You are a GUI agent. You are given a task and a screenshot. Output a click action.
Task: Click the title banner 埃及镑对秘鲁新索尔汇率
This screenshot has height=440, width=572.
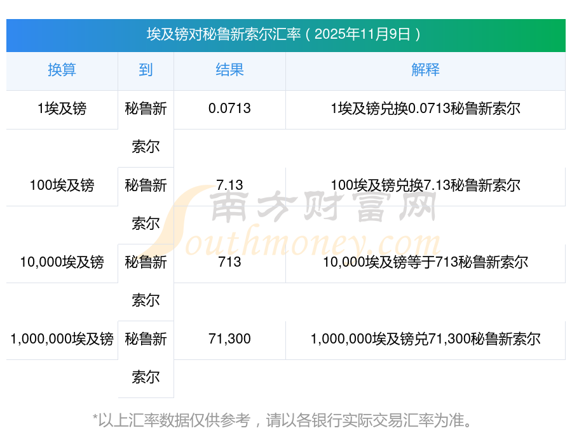point(285,34)
